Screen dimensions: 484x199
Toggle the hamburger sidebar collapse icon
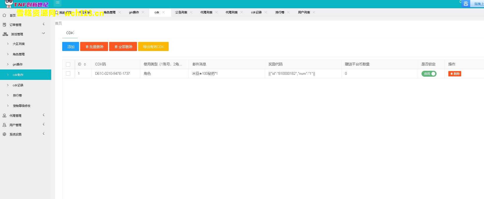58,3
